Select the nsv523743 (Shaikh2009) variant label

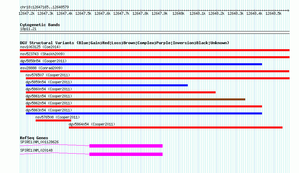click(42, 54)
